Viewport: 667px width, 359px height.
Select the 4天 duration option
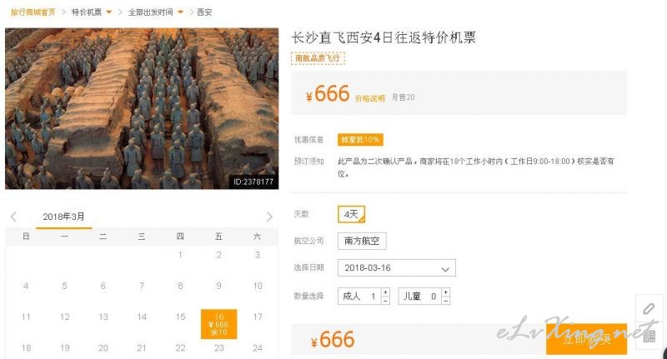[x=351, y=214]
